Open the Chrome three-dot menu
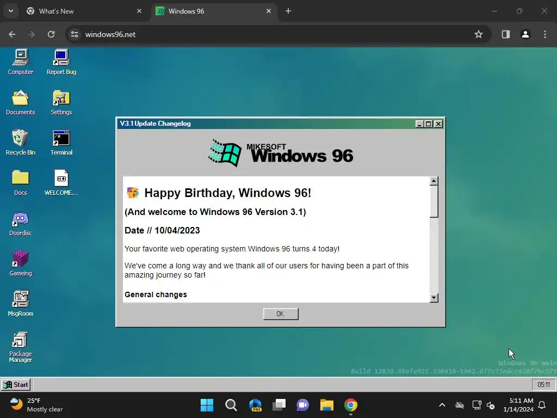The width and height of the screenshot is (557, 418). 545,34
